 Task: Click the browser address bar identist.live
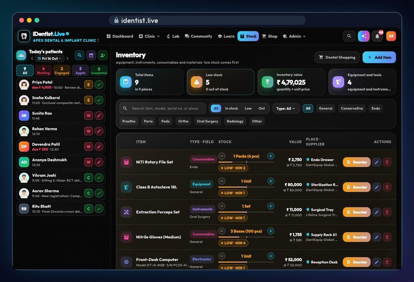[207, 20]
